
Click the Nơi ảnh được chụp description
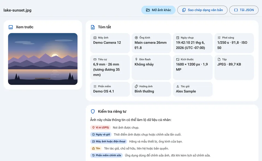click(x=126, y=128)
